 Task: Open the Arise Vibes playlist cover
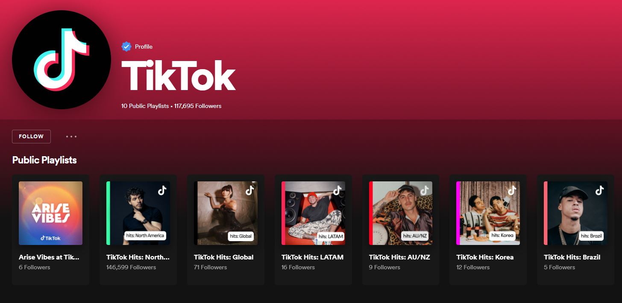(50, 213)
